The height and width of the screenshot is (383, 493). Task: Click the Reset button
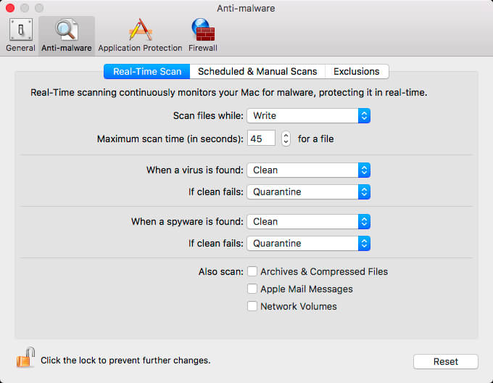tap(445, 361)
